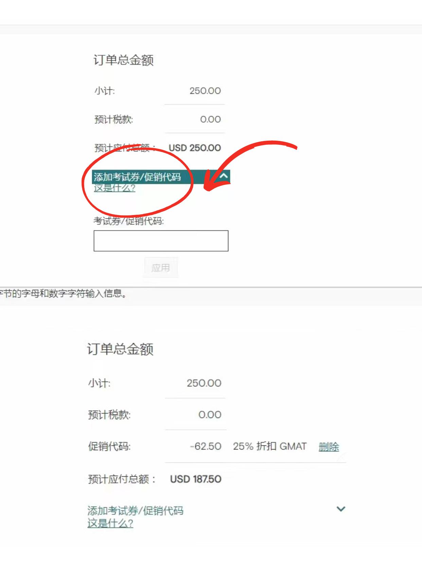Click the 订单总金额 heading above USD 250.00 summary
Viewport: 422px width, 564px height.
coord(124,60)
